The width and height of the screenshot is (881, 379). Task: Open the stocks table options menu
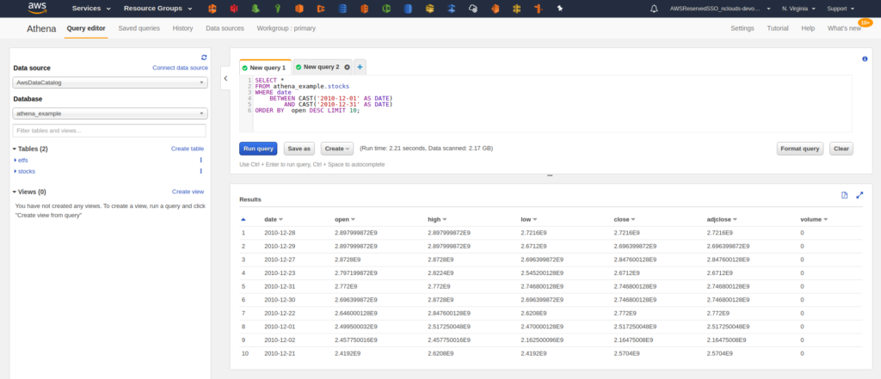pos(200,171)
